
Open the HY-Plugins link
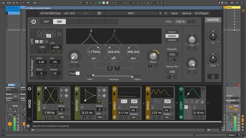click(201, 13)
